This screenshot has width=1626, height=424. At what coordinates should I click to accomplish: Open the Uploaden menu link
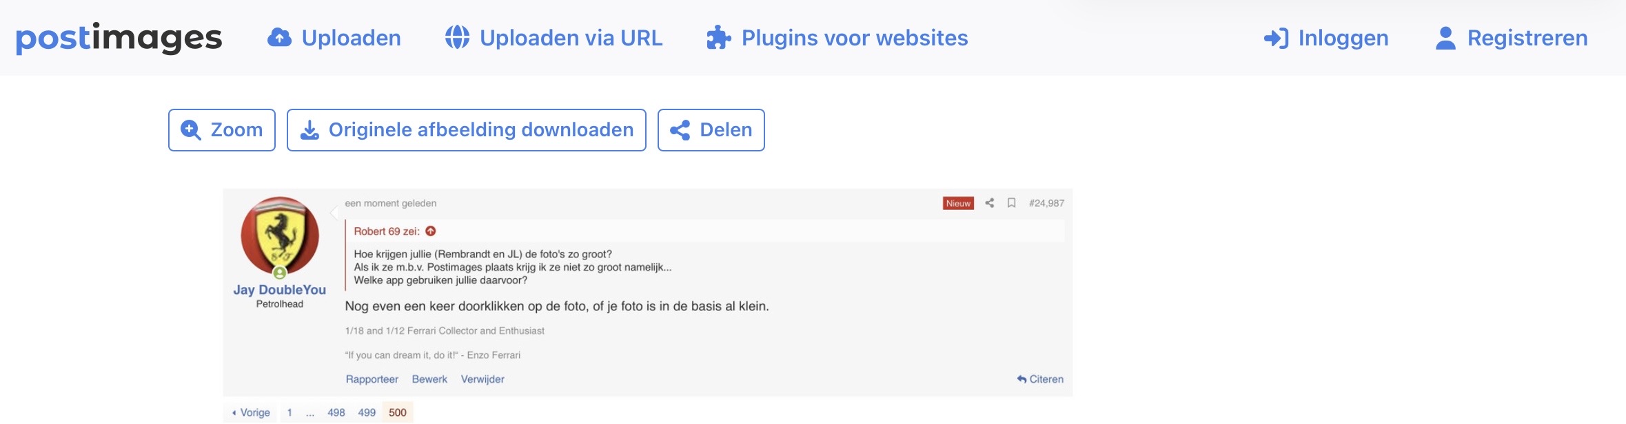point(334,38)
